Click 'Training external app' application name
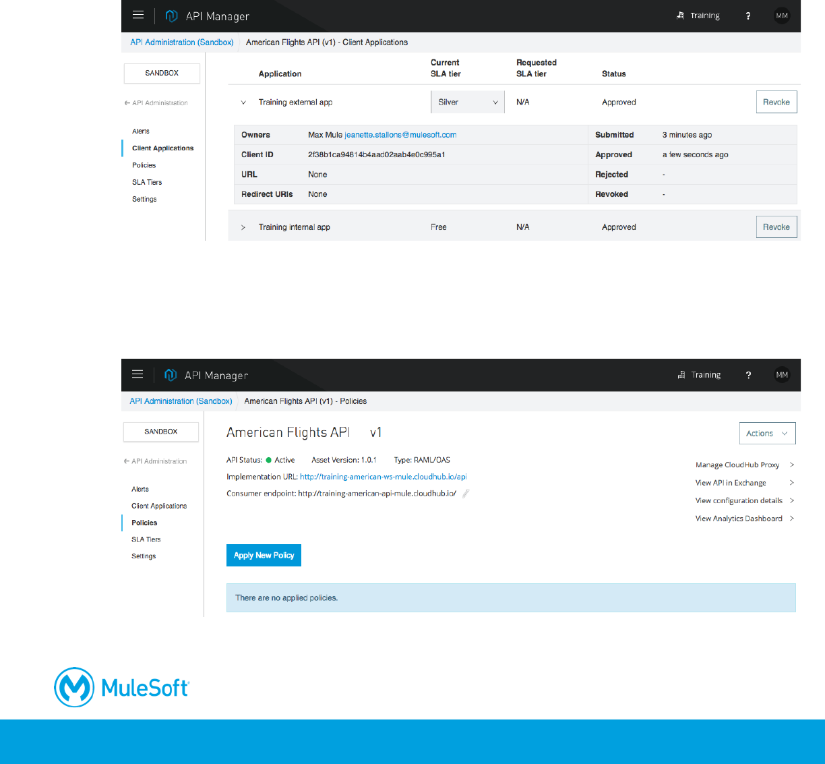The height and width of the screenshot is (764, 825). (x=295, y=102)
